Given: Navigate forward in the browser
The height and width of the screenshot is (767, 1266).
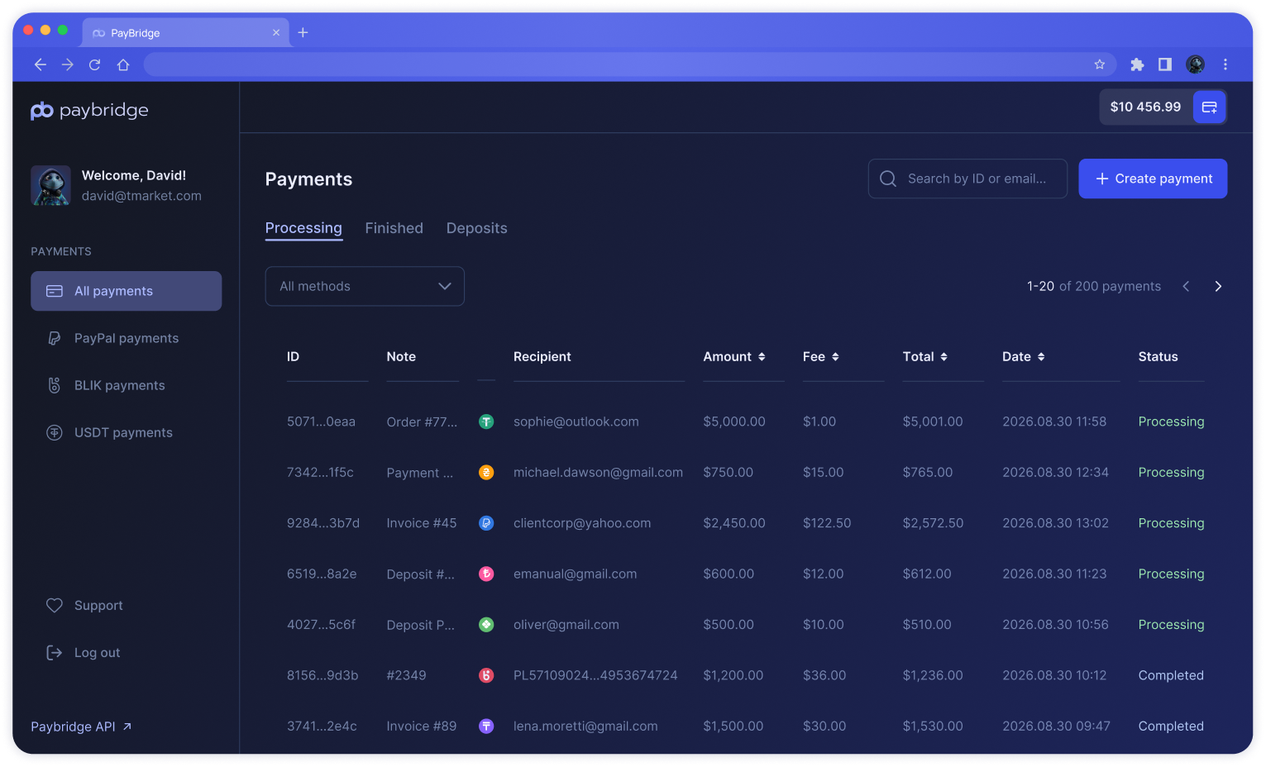Looking at the screenshot, I should coord(68,64).
